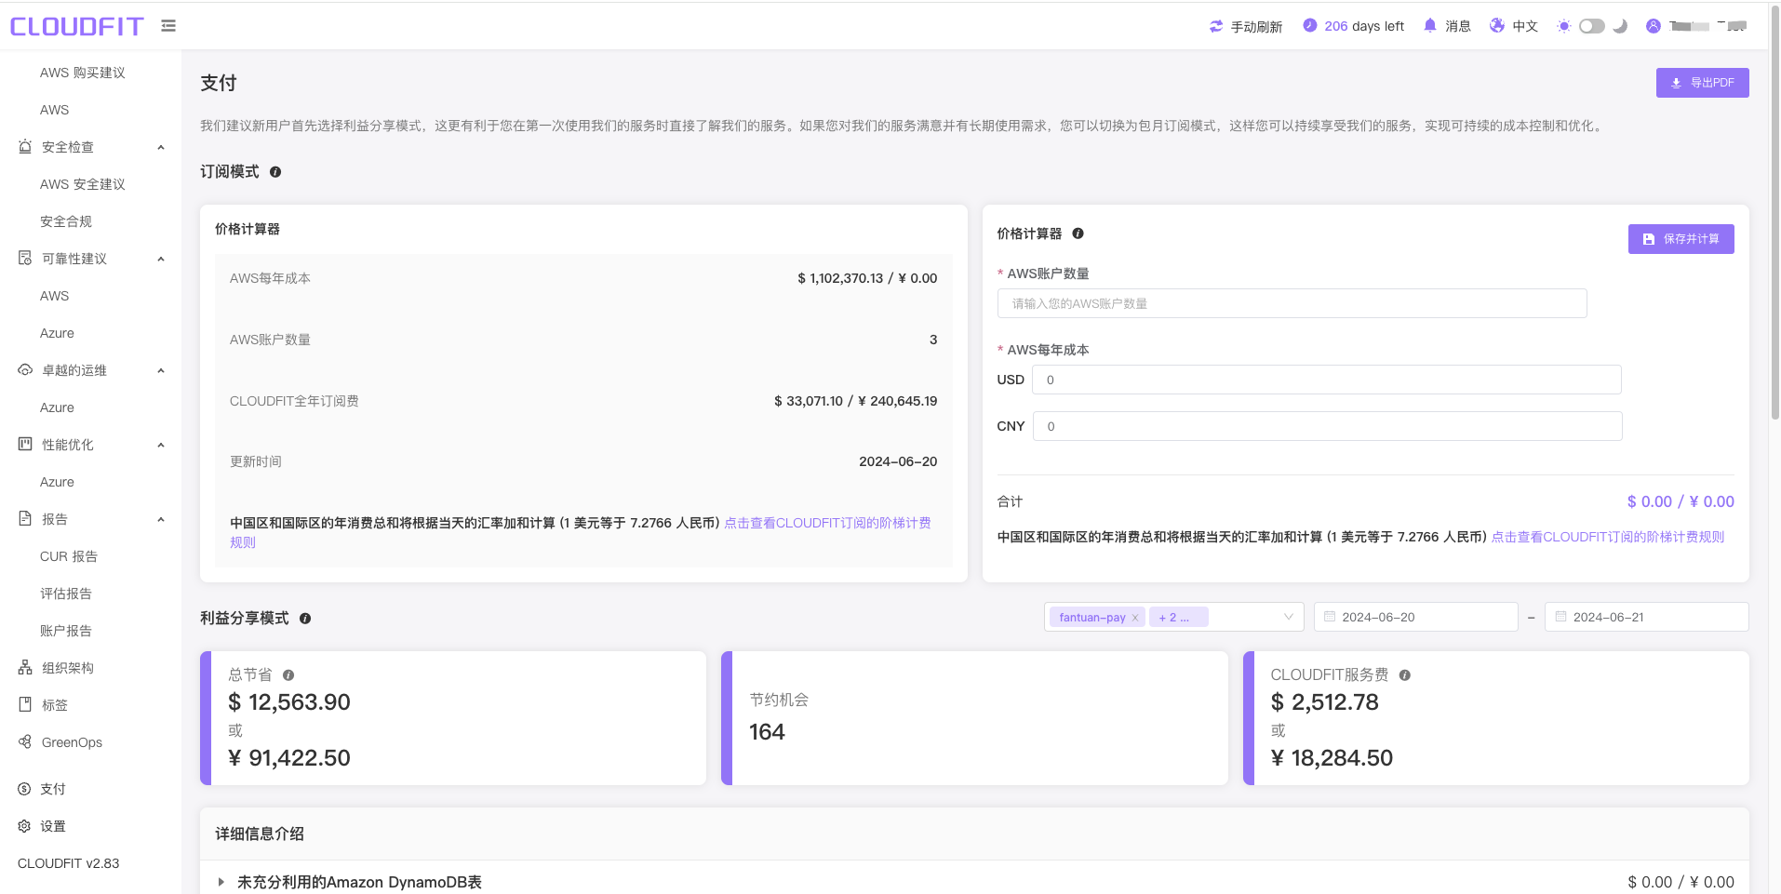Click the 组织架构 sidebar icon
The height and width of the screenshot is (894, 1781).
coord(25,668)
